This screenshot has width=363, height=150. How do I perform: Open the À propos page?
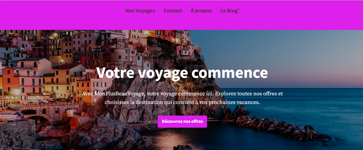[201, 11]
